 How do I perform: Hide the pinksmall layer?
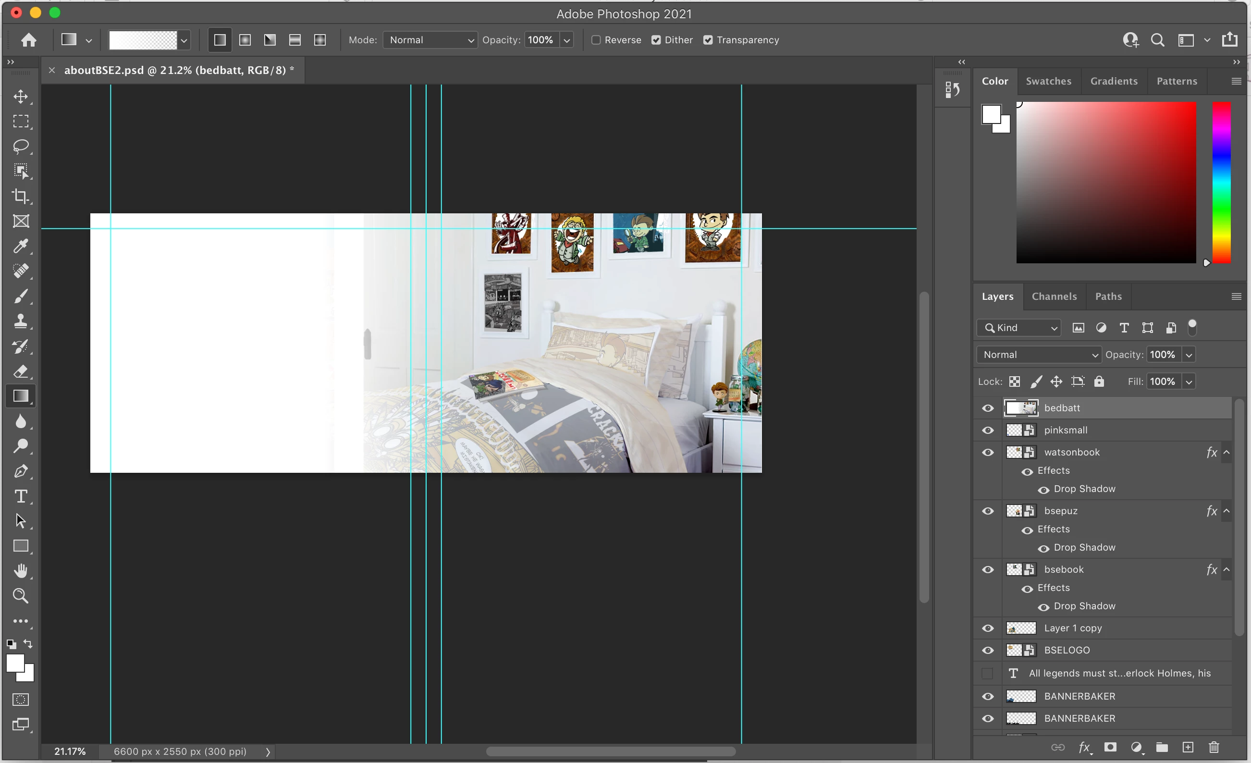[988, 431]
